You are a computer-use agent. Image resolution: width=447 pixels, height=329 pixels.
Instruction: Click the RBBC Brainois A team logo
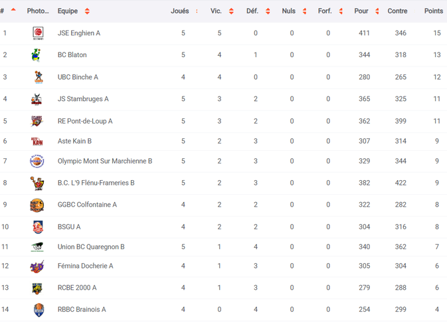click(39, 310)
